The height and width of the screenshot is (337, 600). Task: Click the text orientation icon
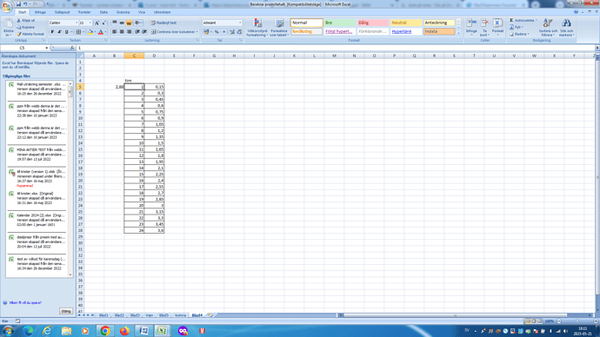pos(138,23)
